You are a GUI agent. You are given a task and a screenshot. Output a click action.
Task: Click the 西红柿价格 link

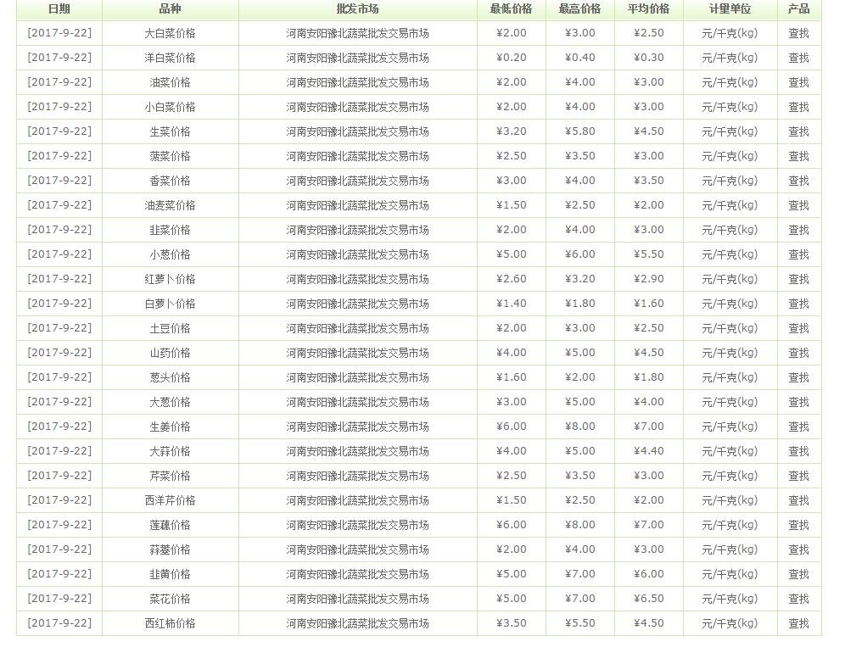pyautogui.click(x=170, y=623)
